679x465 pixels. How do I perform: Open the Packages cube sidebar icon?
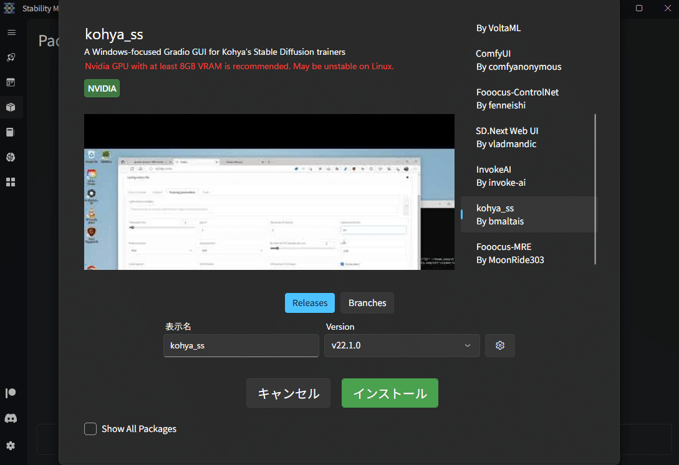click(x=11, y=107)
